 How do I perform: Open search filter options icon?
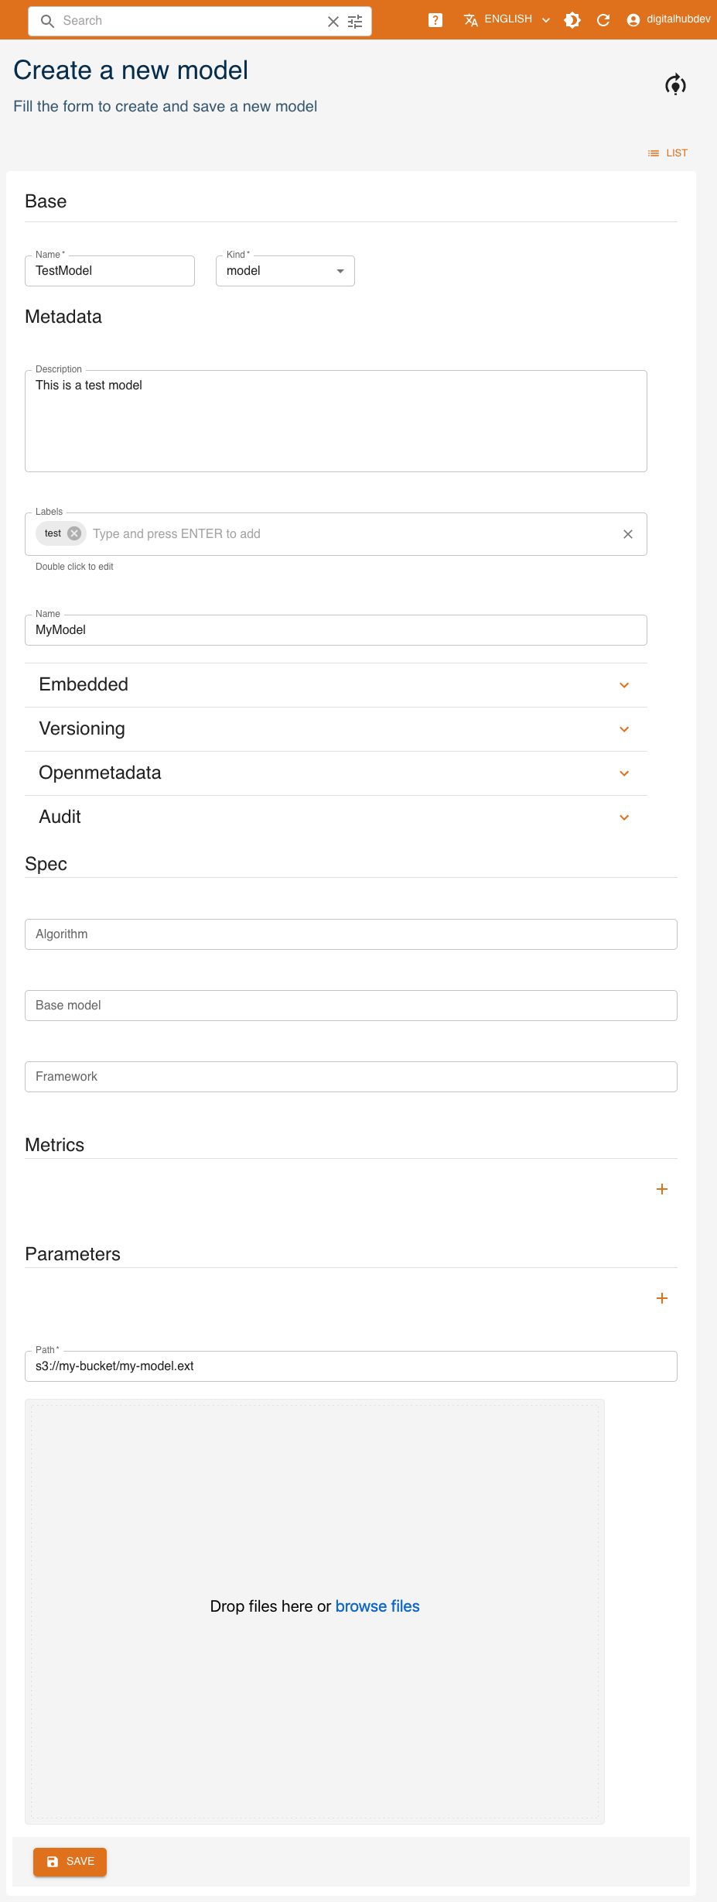coord(355,22)
